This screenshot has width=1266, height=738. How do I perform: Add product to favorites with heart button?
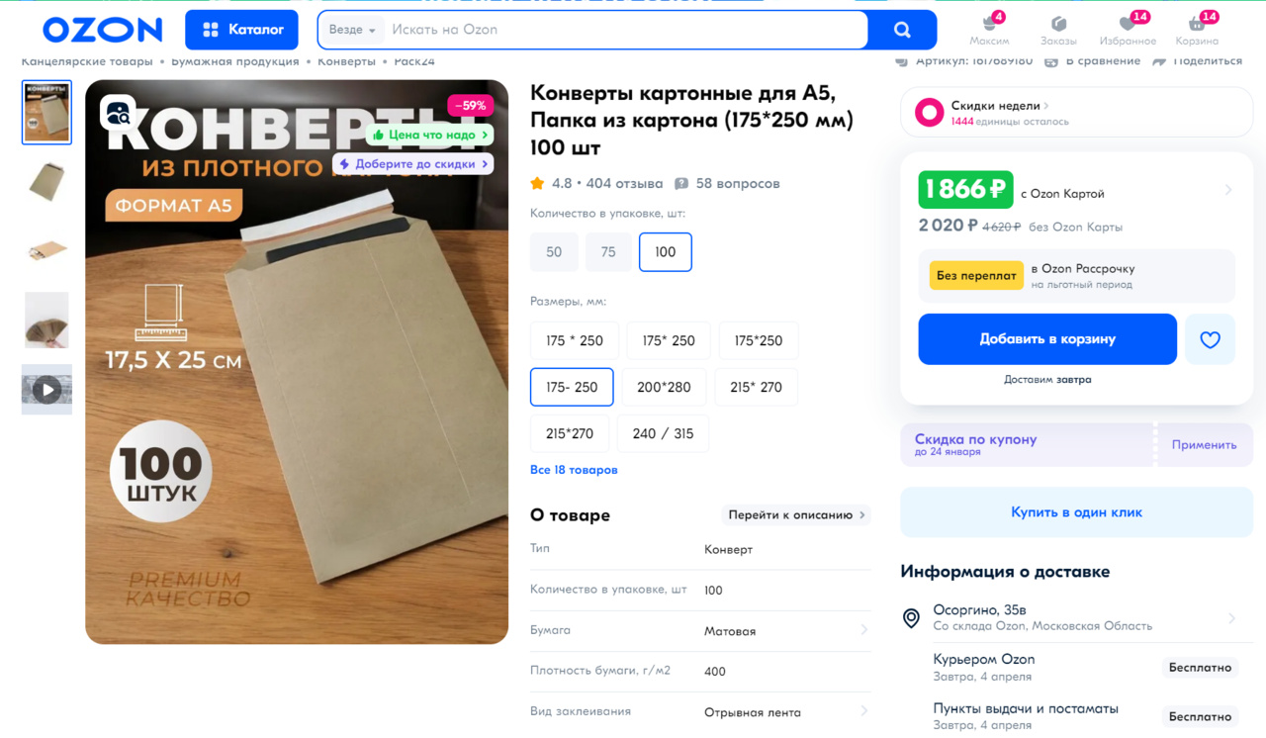(x=1210, y=339)
